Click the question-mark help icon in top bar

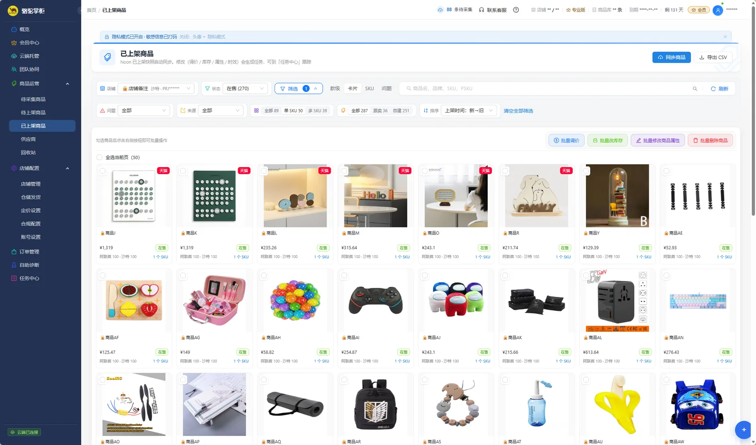point(516,10)
